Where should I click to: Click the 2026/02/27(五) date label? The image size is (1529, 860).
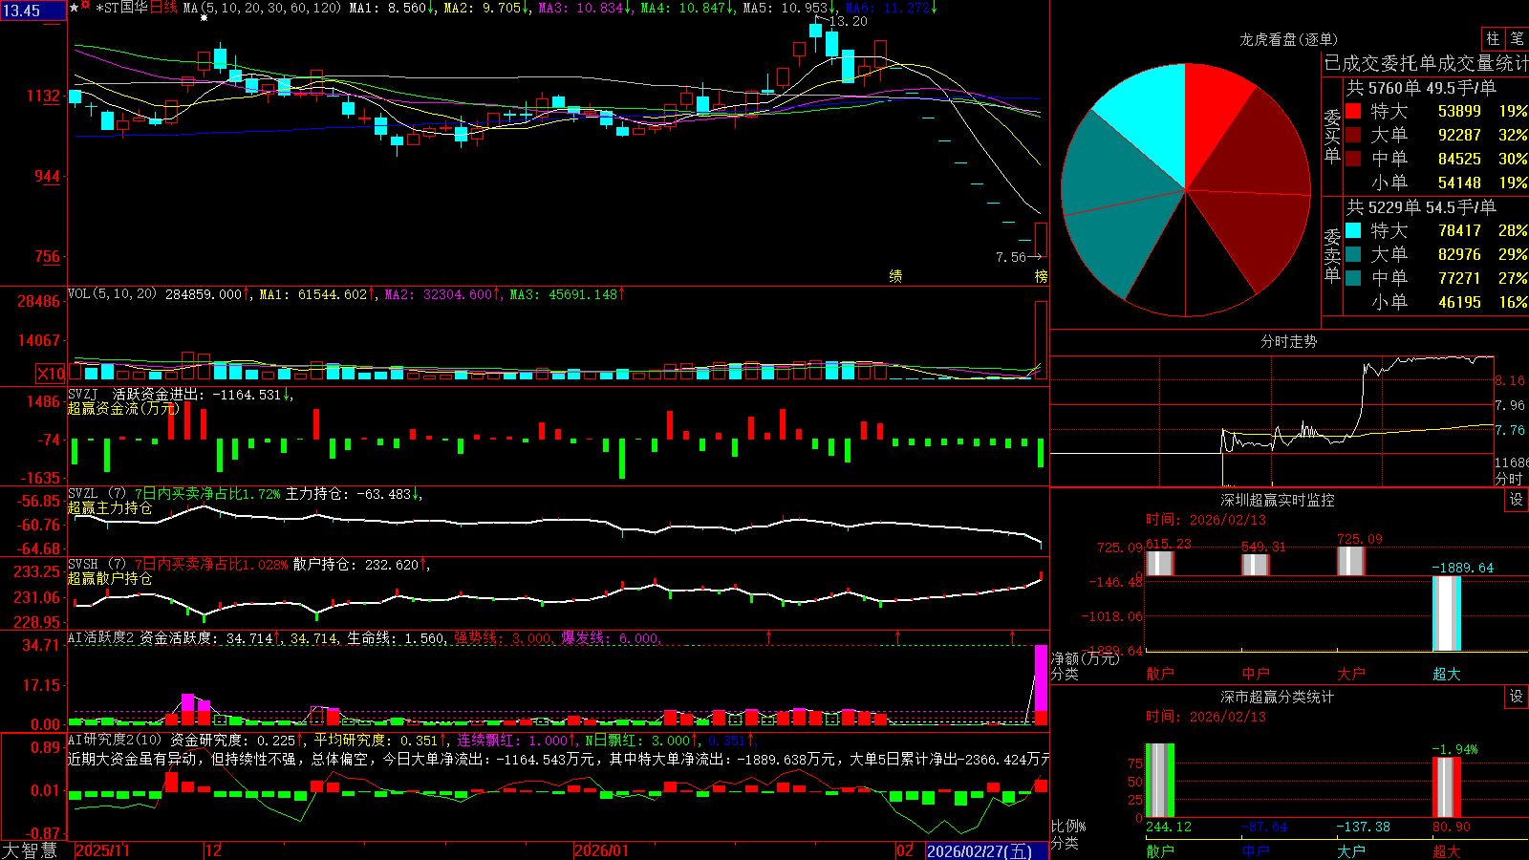pos(980,850)
